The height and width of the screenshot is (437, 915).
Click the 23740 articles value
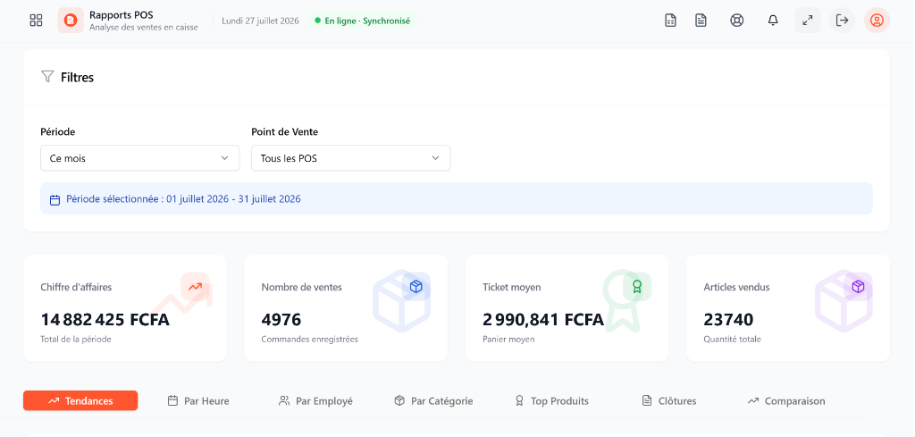coord(728,320)
